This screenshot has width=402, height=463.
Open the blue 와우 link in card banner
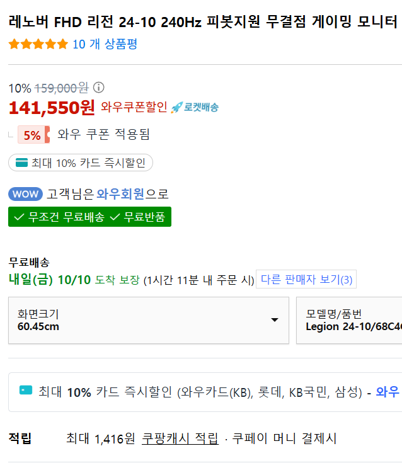pos(388,392)
